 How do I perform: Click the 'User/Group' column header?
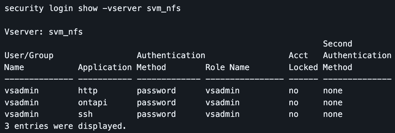point(29,55)
